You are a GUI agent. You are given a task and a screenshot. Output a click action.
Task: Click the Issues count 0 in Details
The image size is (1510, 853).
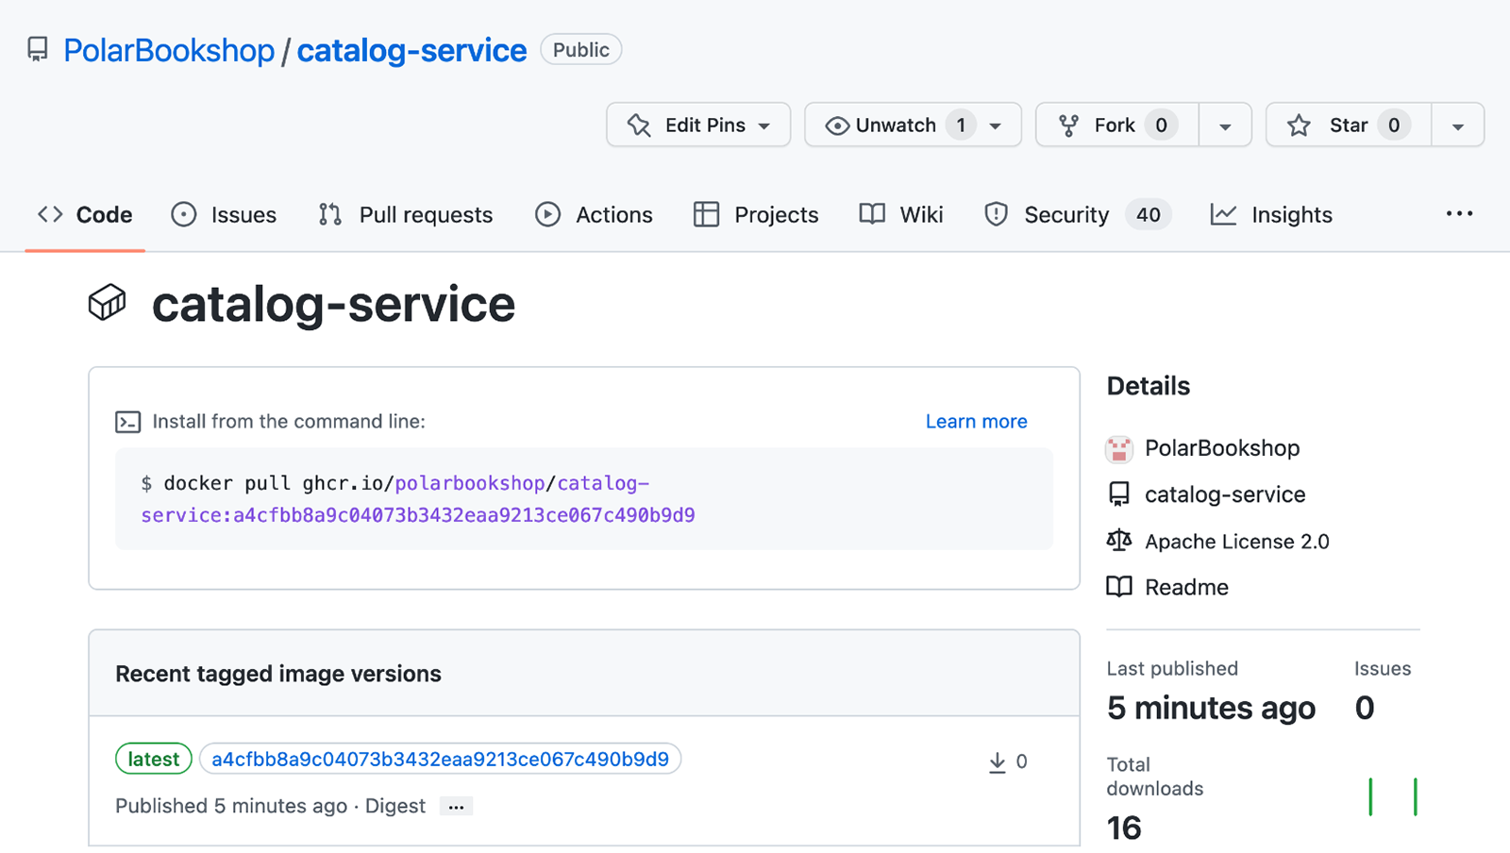1365,708
